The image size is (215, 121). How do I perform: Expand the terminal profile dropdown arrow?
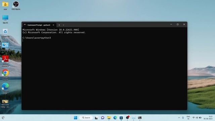click(63, 25)
